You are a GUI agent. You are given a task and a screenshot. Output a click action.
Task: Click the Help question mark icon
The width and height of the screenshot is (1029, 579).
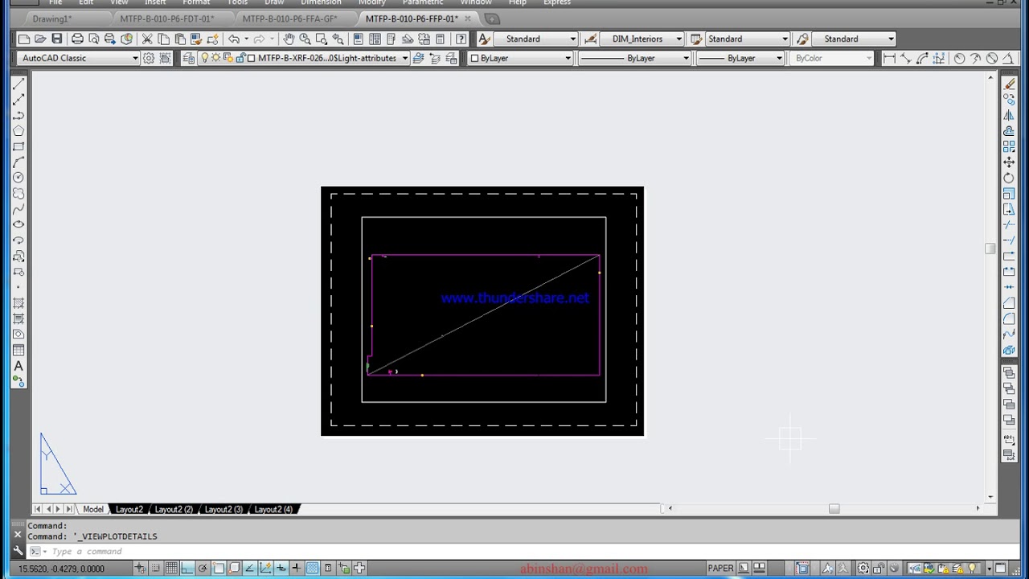(461, 39)
